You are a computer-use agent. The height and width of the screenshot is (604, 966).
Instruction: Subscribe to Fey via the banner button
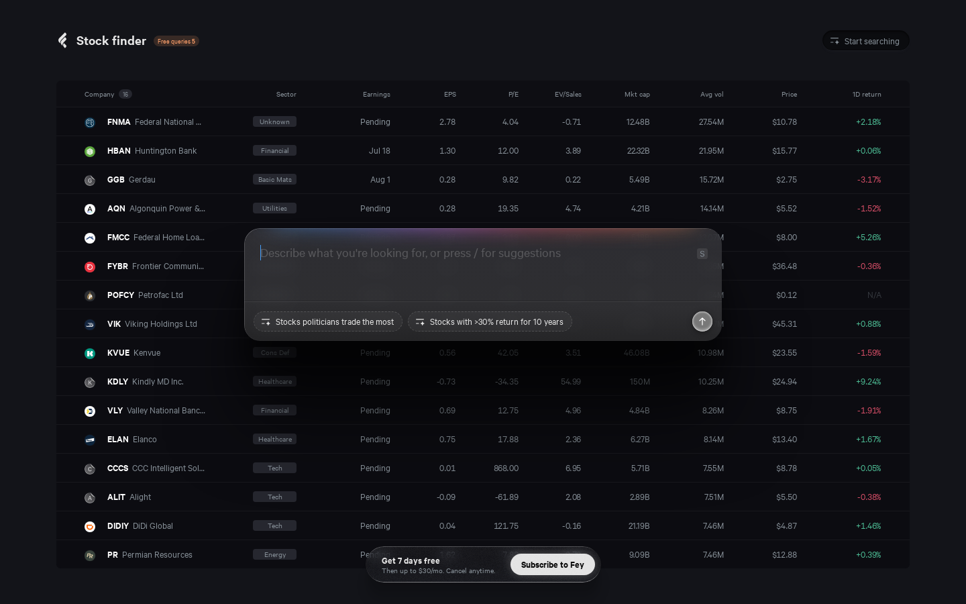click(x=553, y=564)
